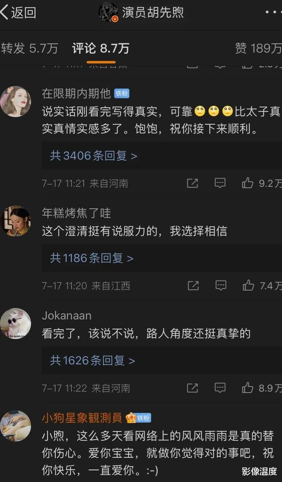Forward the 年糕烤焦了哇 comment

[x=193, y=286]
